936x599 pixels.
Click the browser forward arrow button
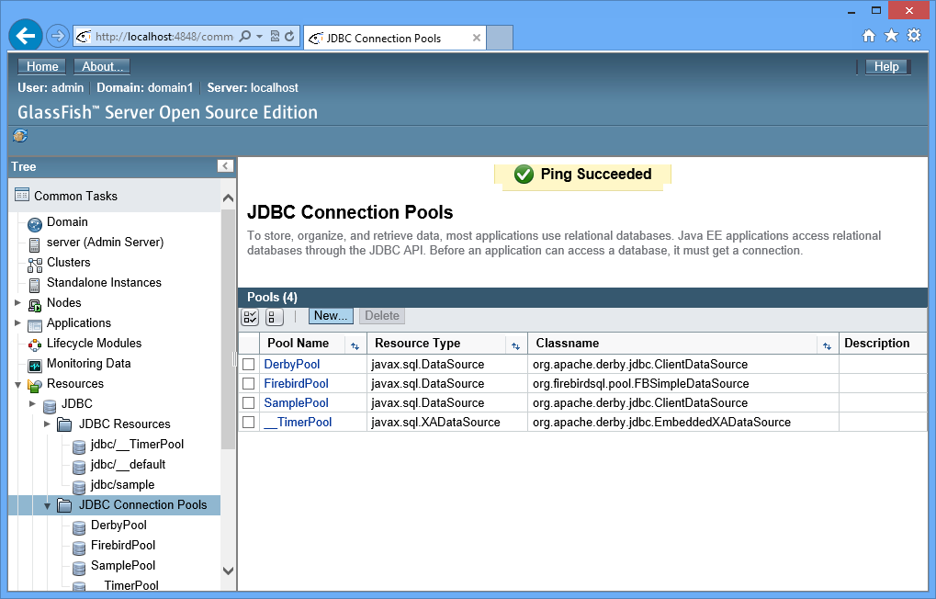click(x=57, y=37)
